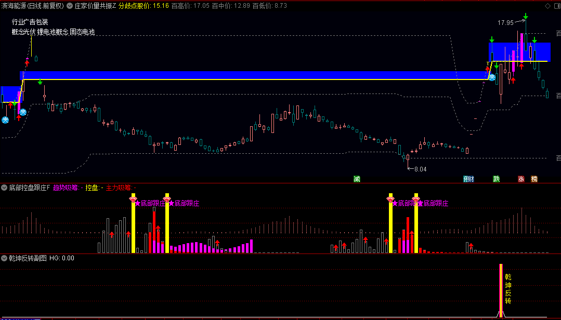561x320 pixels.
Task: Click the 财 event marker
Action: click(x=471, y=179)
